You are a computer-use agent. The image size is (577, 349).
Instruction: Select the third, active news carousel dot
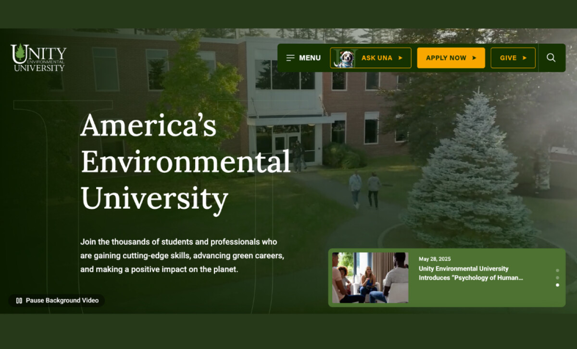(x=557, y=285)
